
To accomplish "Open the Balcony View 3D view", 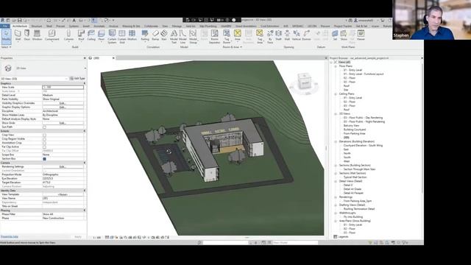I will [351, 126].
